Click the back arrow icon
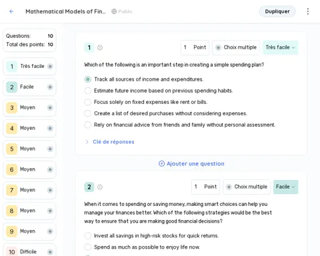The height and width of the screenshot is (256, 320). pos(11,11)
